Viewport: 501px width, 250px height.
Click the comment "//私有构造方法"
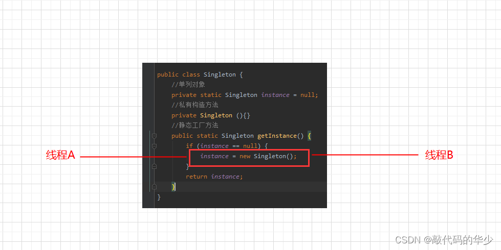(195, 105)
